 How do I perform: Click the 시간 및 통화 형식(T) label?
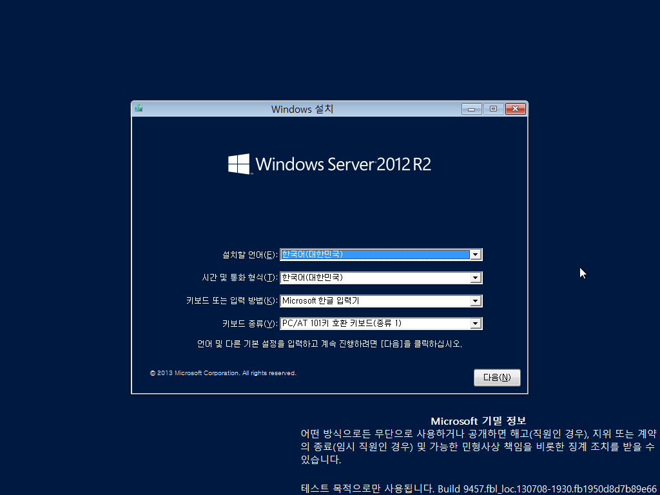(x=240, y=278)
